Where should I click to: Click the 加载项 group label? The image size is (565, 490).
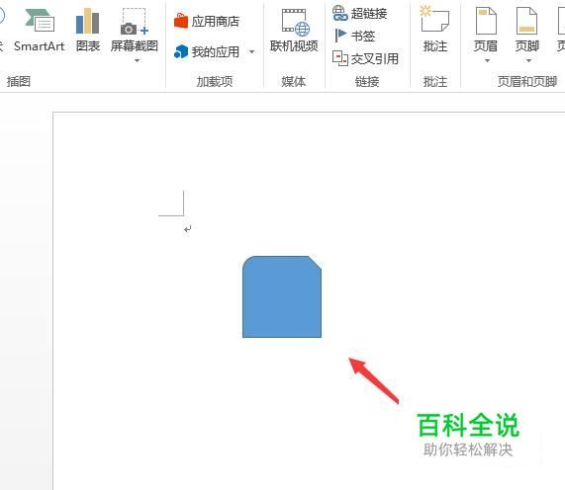point(215,82)
